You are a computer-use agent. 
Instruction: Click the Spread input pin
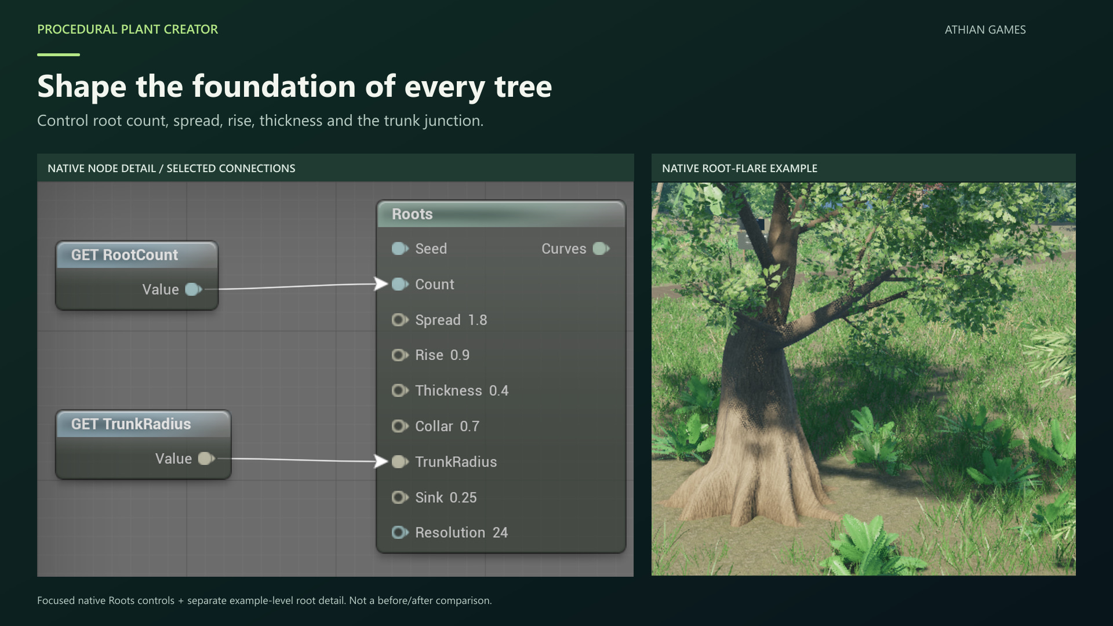pyautogui.click(x=400, y=320)
